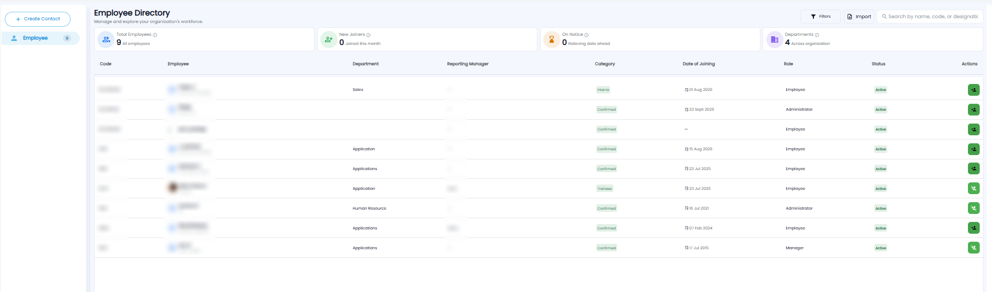Click the Role column header
This screenshot has height=292, width=992.
point(788,64)
